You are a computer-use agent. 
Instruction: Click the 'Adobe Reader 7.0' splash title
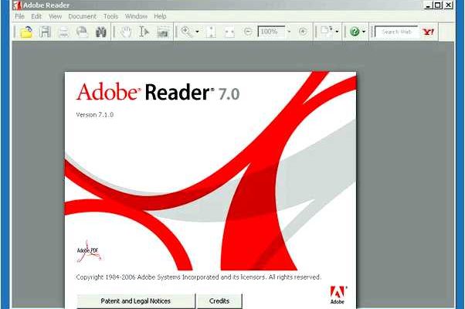[x=158, y=92]
